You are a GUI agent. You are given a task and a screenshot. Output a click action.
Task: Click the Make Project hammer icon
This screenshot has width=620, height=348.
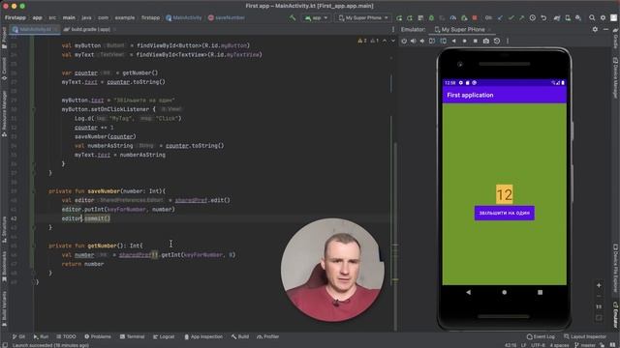coord(293,17)
